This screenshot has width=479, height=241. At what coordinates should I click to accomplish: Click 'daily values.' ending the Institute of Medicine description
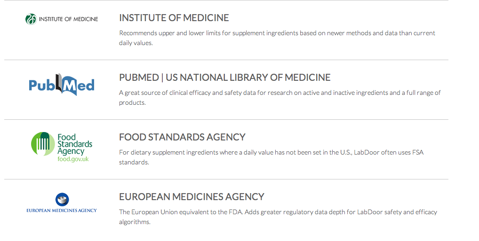pos(136,43)
